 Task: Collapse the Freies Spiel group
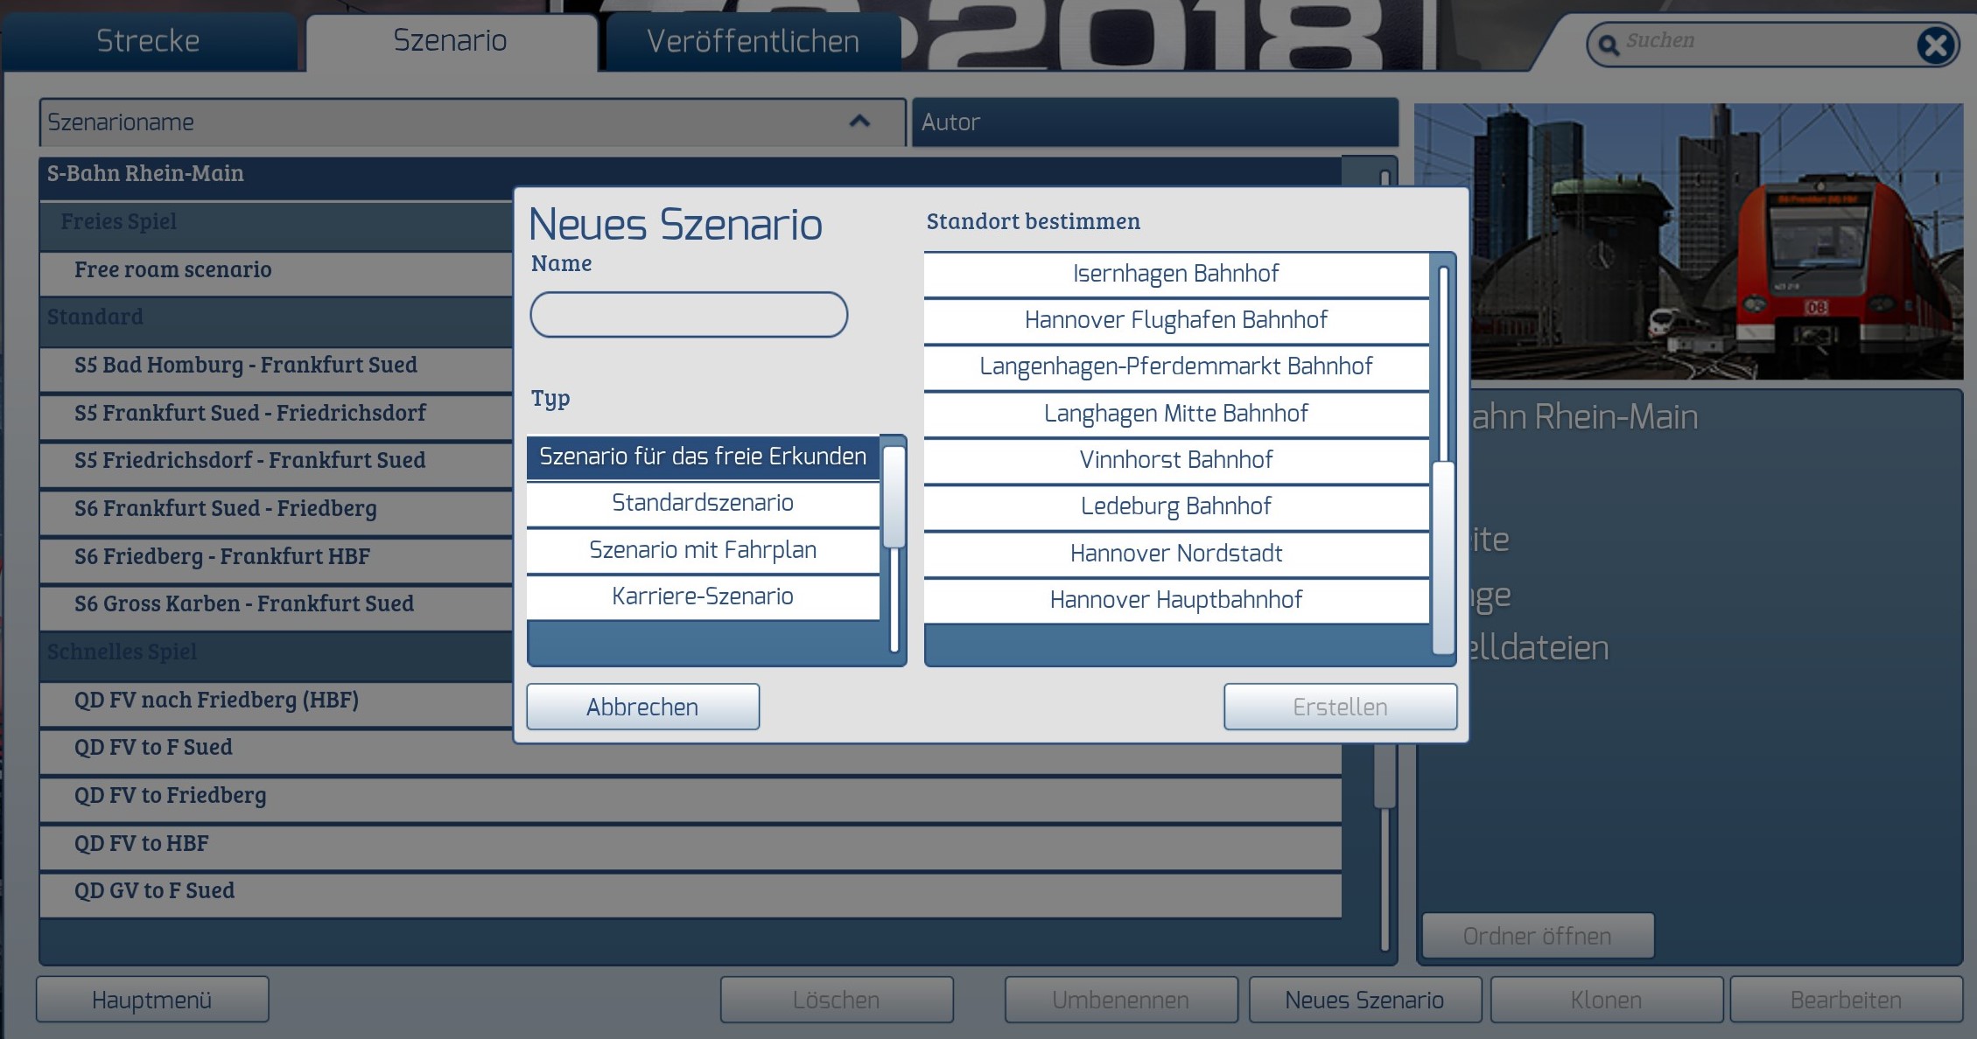click(119, 221)
